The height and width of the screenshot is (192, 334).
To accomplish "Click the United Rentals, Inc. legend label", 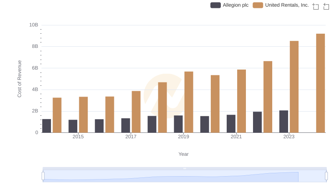I will [287, 5].
